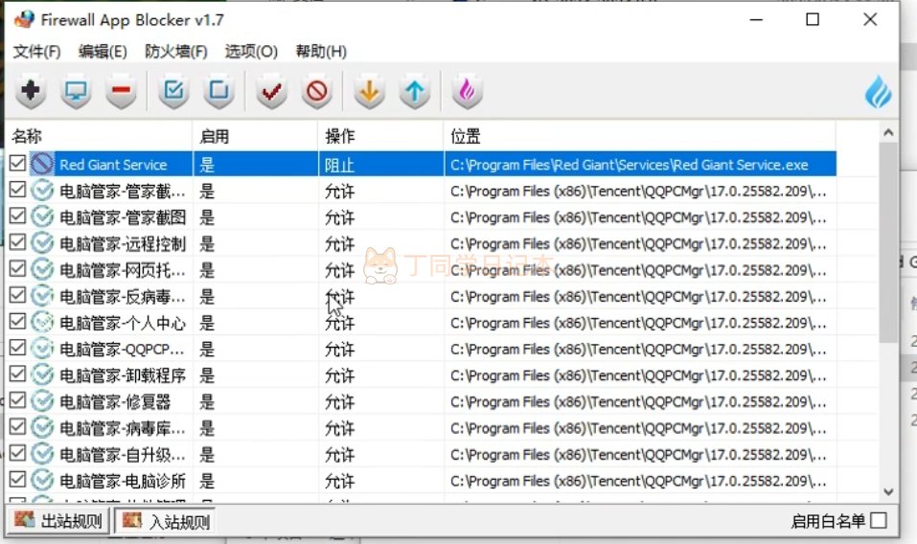
Task: Click allowed icon of 电脑管家-管家截图 row
Action: tap(42, 216)
